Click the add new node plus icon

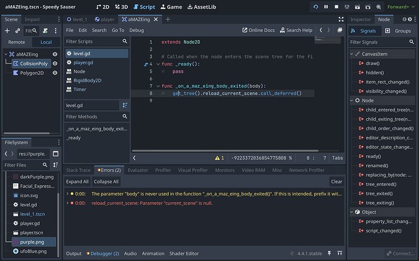(7, 30)
